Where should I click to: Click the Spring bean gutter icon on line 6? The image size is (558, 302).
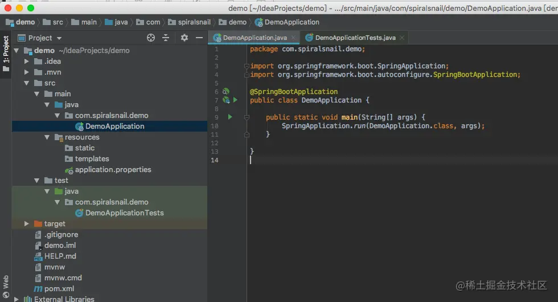pos(226,92)
